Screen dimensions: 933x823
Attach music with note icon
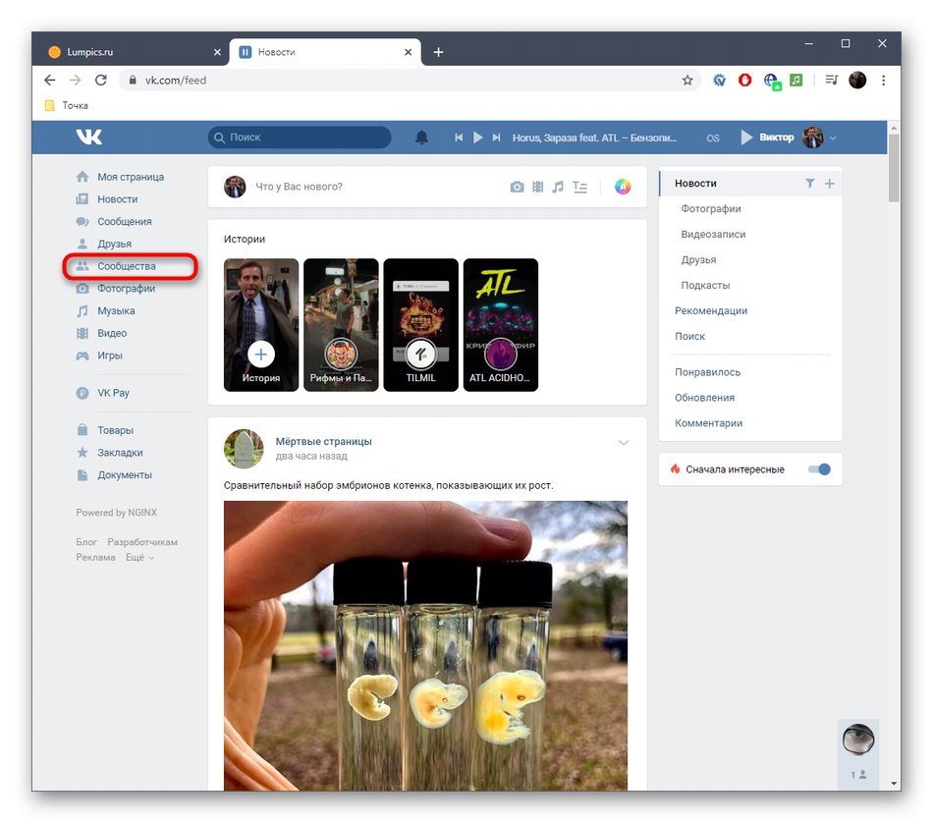click(x=558, y=187)
